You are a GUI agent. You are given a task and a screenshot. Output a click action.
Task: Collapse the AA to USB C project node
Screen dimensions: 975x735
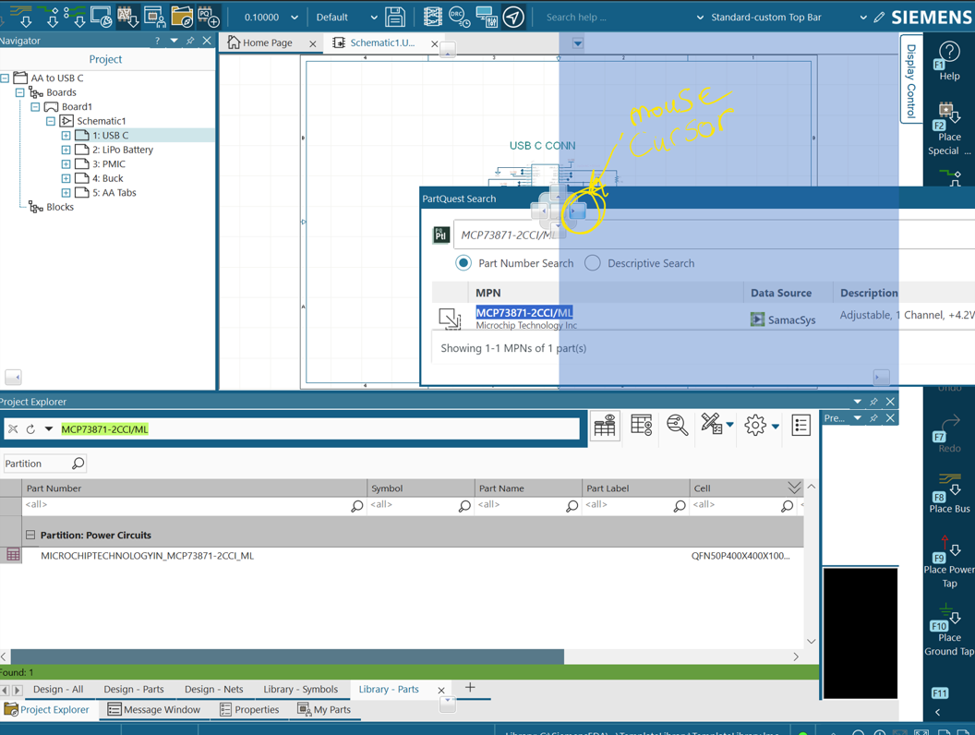(5, 78)
